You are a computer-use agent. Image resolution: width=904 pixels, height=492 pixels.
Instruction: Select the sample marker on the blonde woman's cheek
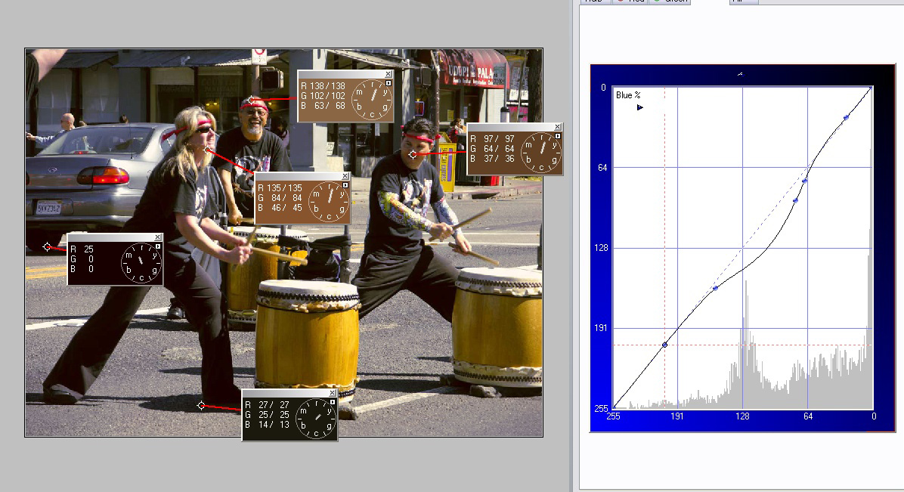click(x=207, y=150)
